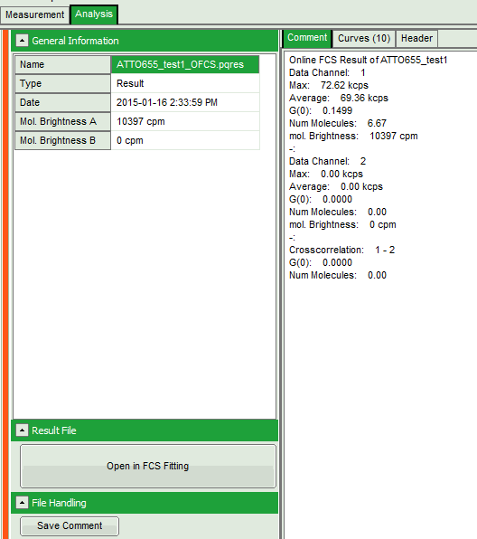This screenshot has height=539, width=477.
Task: Select the Comment tab
Action: (307, 38)
